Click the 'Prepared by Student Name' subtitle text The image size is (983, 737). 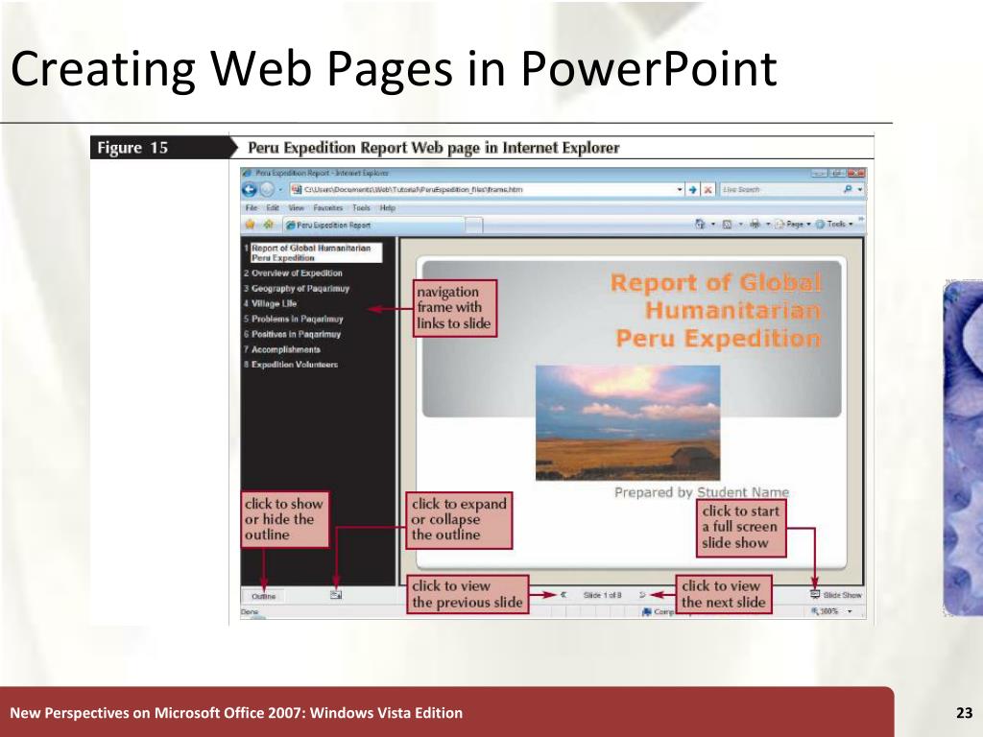pos(702,492)
